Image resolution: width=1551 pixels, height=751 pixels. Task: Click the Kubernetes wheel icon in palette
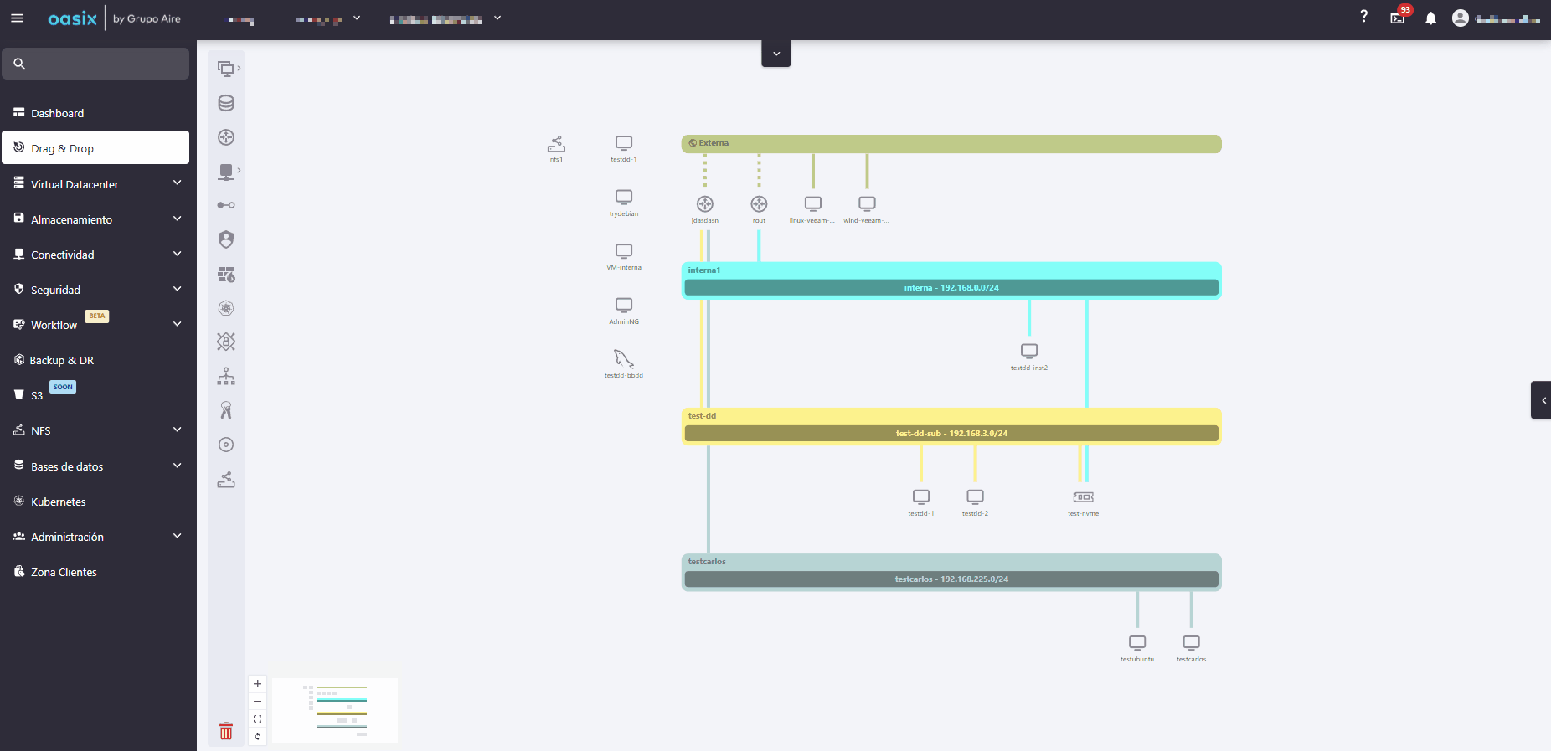coord(226,308)
